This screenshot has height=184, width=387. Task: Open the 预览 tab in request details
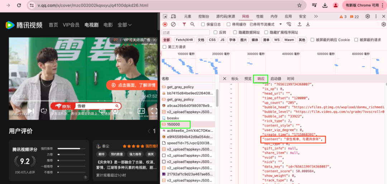coord(248,79)
